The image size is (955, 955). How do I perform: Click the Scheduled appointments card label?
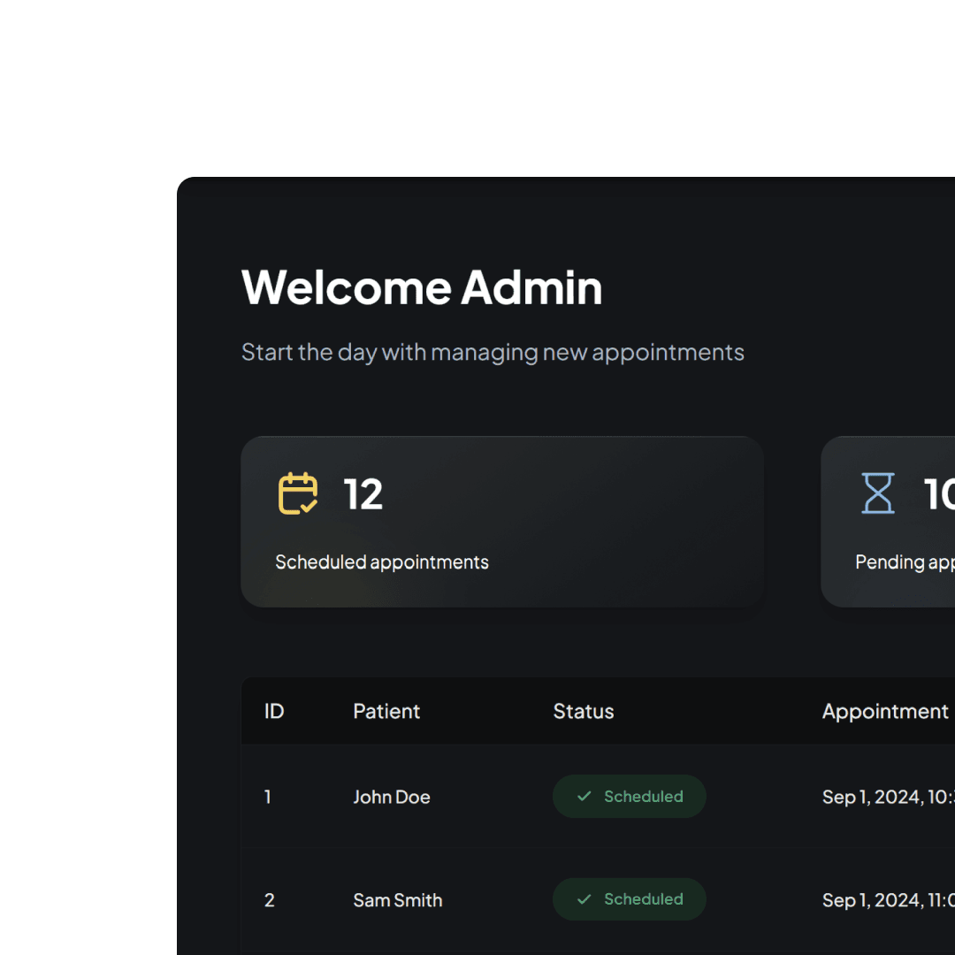tap(382, 562)
